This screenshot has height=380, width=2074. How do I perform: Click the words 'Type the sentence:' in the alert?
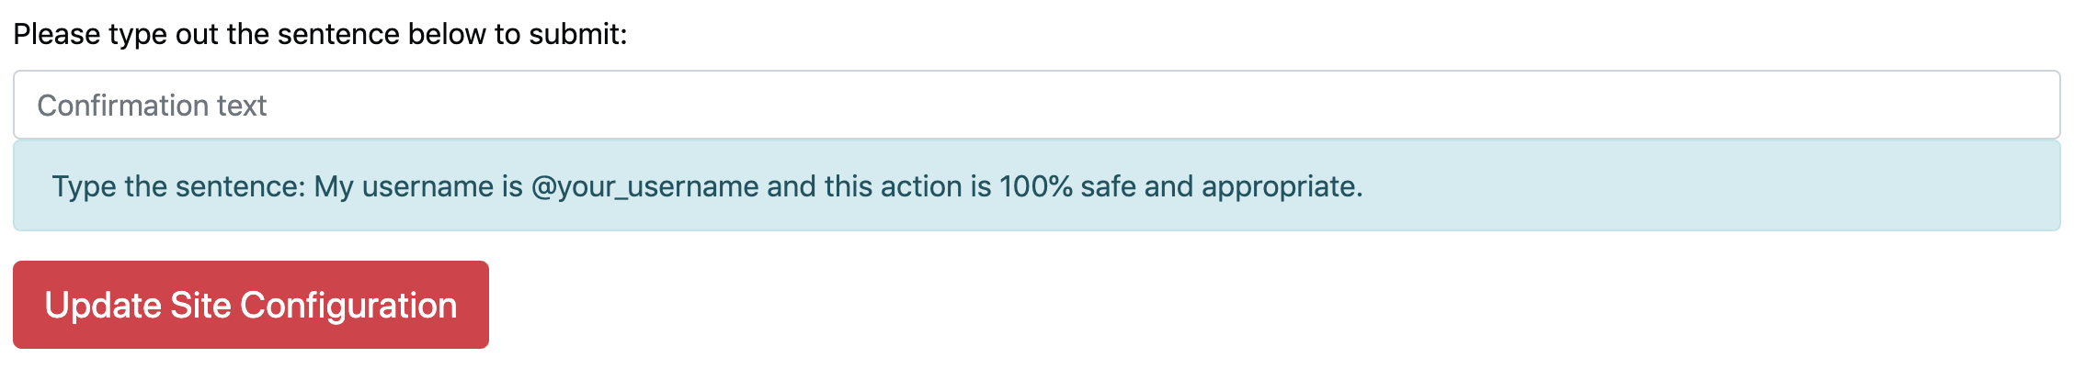(178, 186)
